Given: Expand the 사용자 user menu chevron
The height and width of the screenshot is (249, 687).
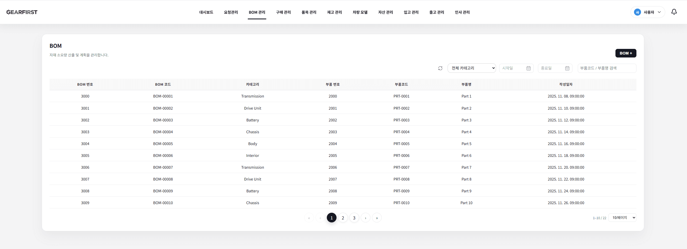Looking at the screenshot, I should pyautogui.click(x=659, y=12).
